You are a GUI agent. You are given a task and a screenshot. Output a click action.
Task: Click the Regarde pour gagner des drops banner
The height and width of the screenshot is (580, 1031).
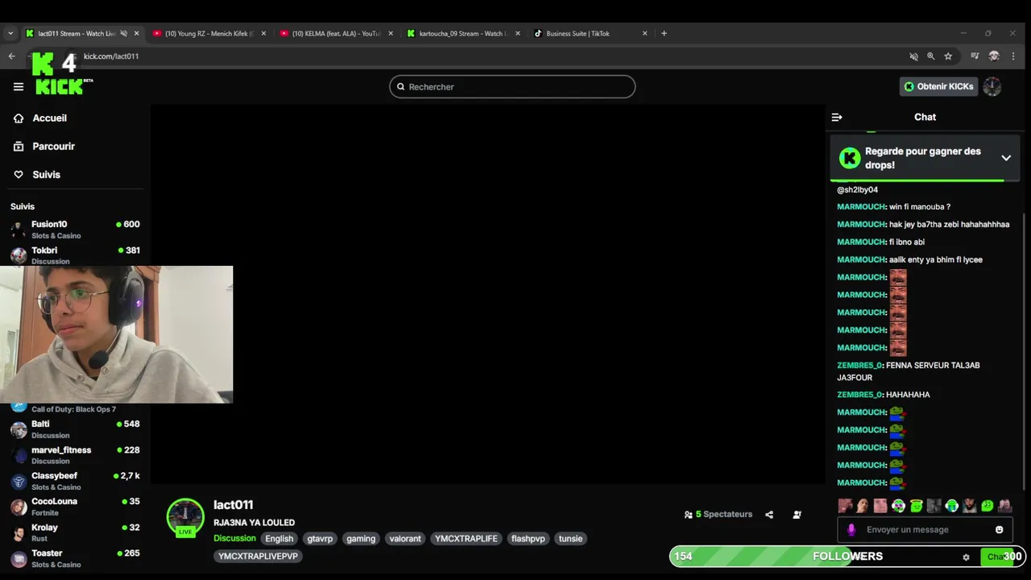(925, 158)
